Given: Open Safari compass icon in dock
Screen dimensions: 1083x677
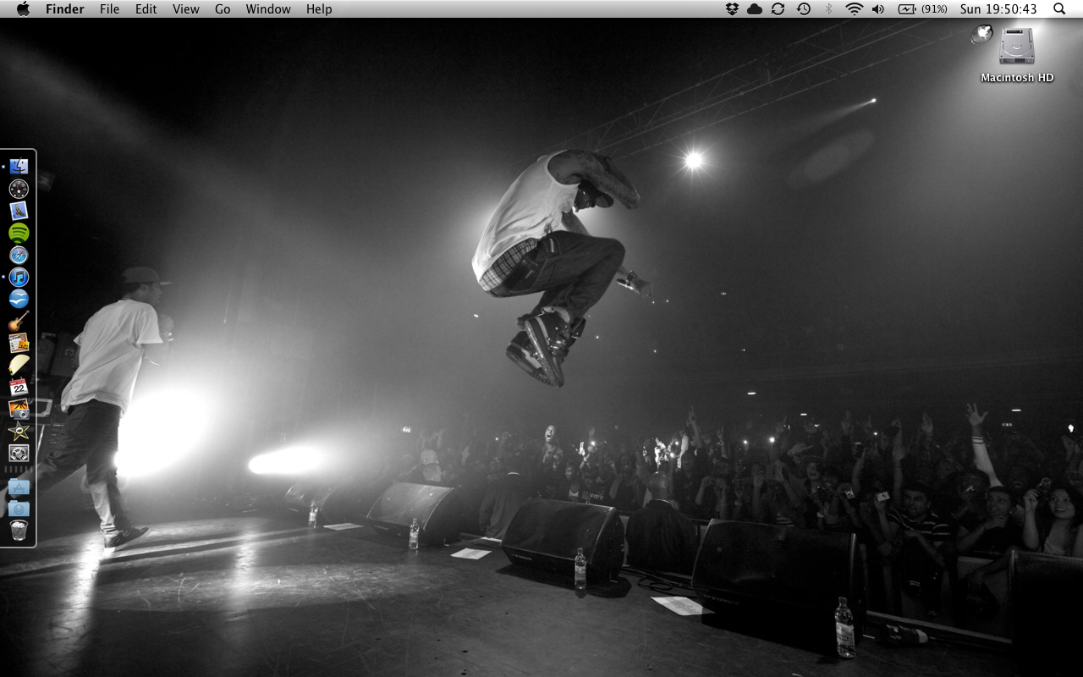Looking at the screenshot, I should 19,255.
